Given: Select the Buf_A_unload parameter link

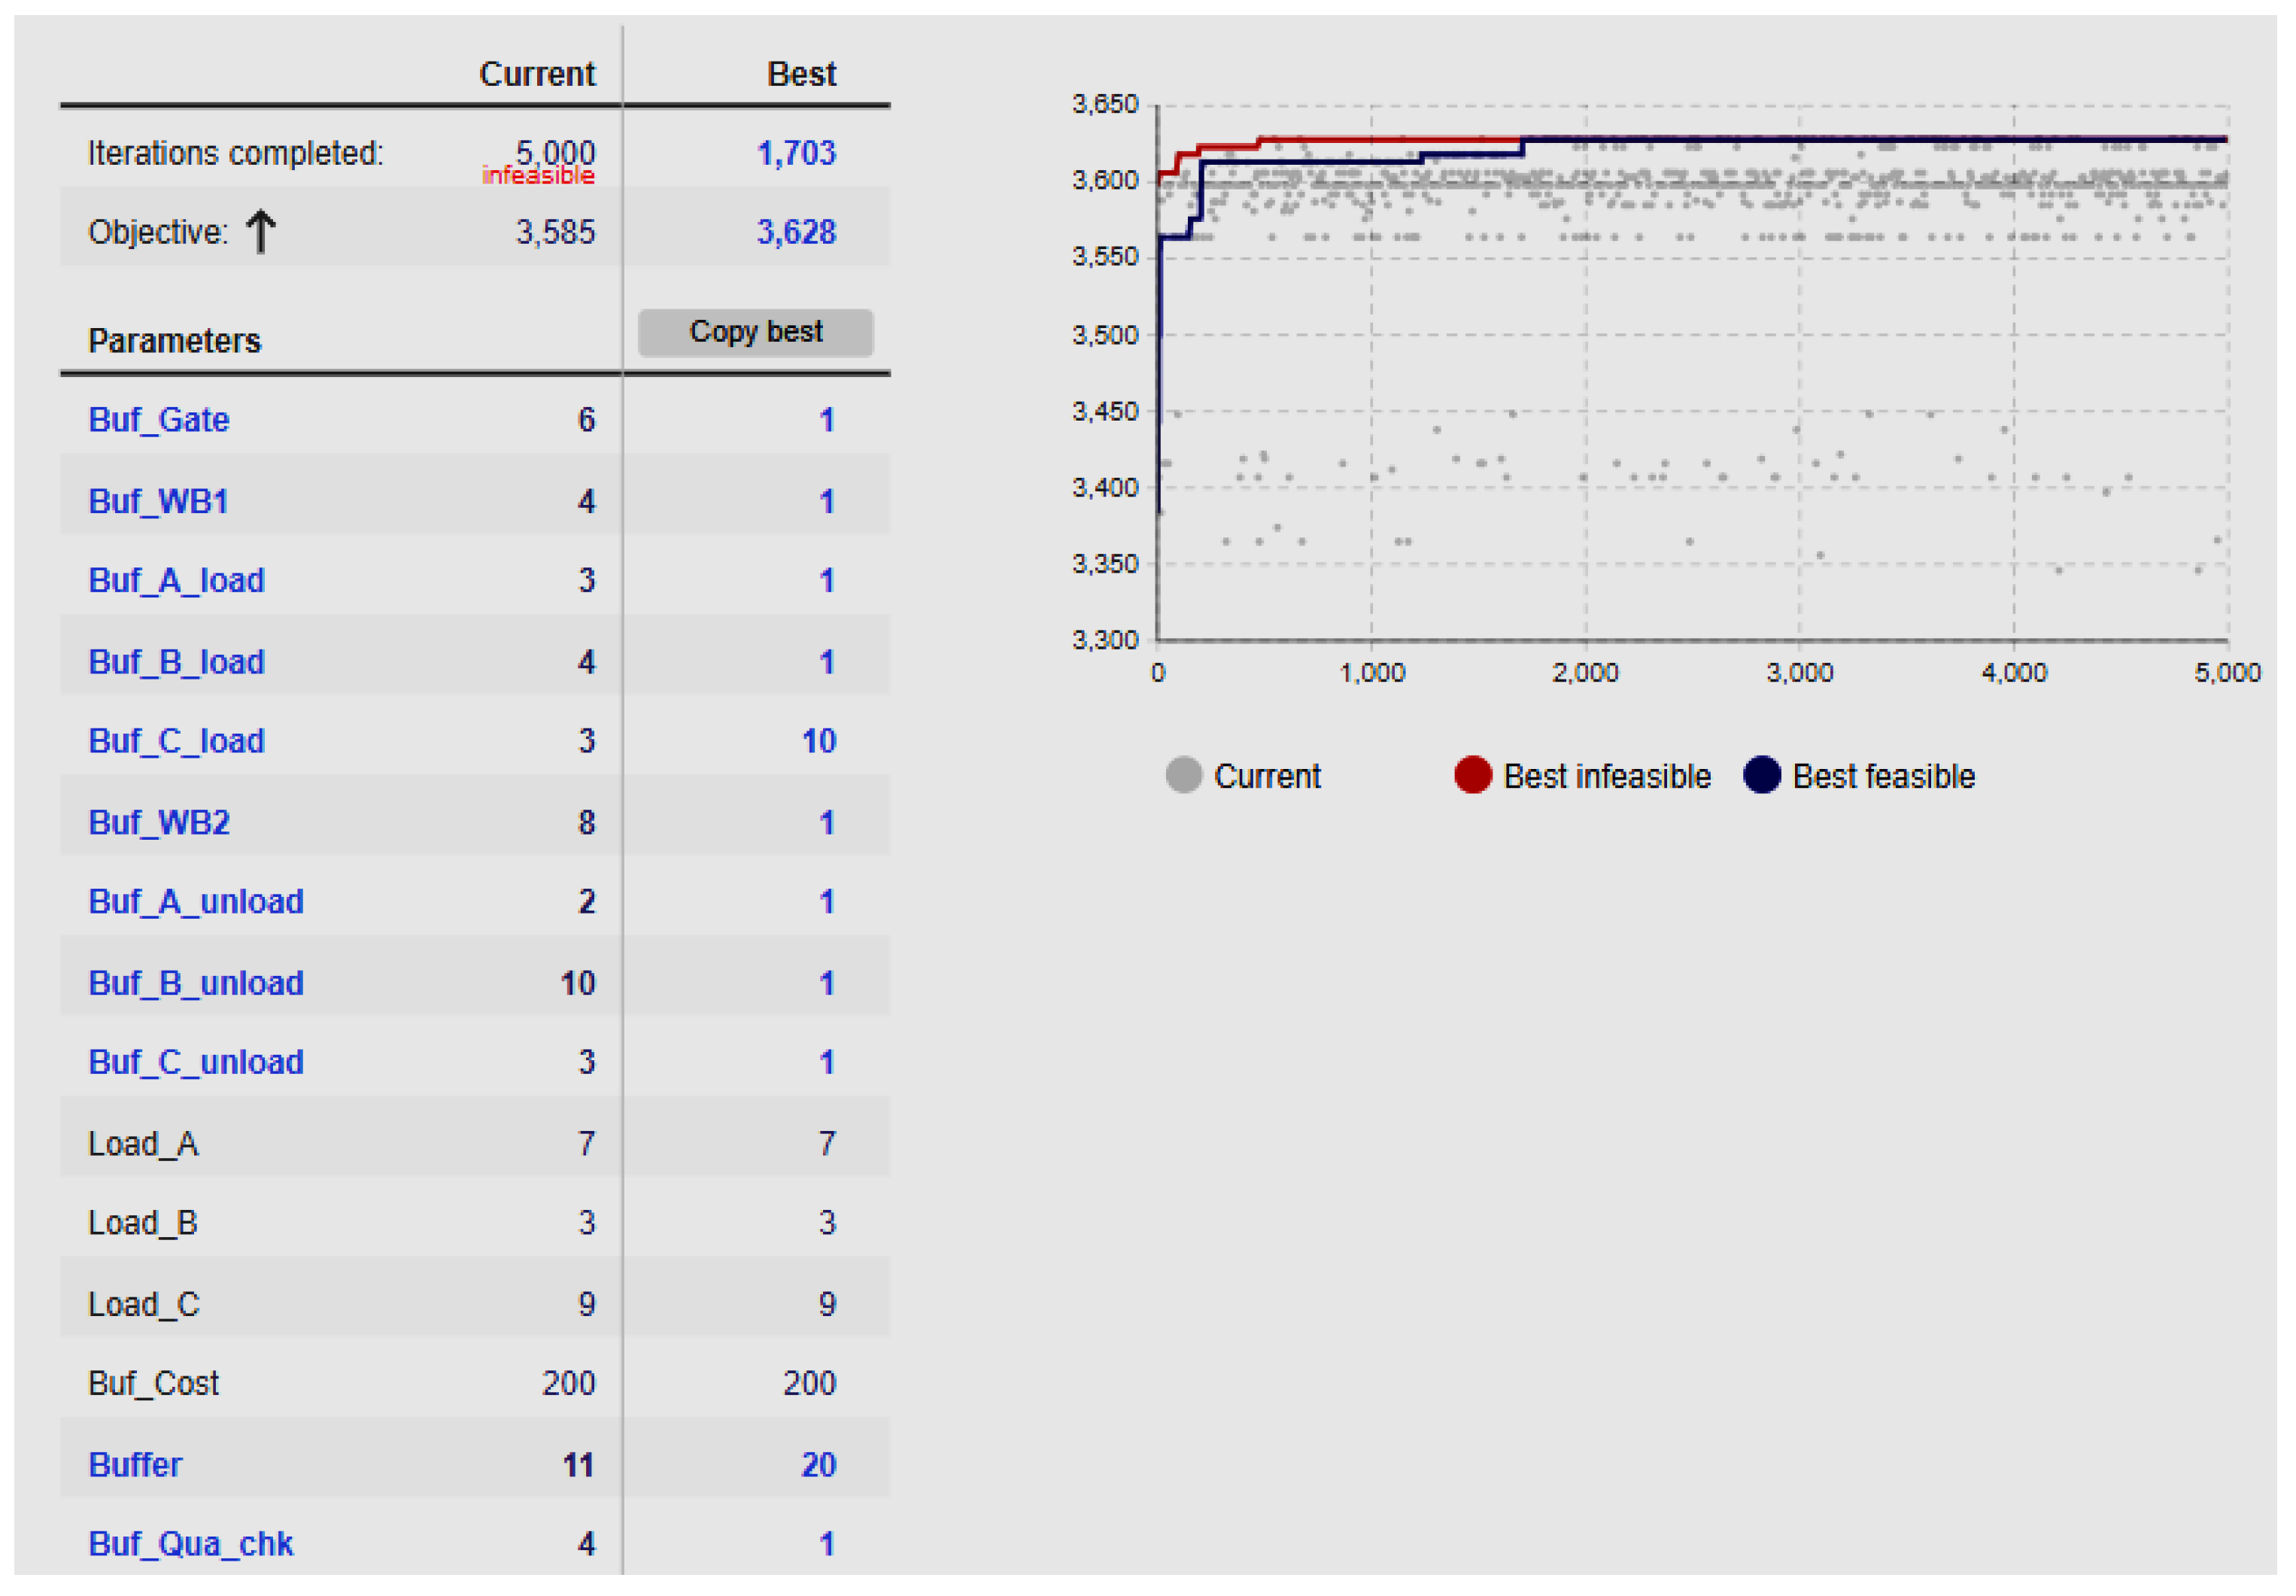Looking at the screenshot, I should click(195, 902).
